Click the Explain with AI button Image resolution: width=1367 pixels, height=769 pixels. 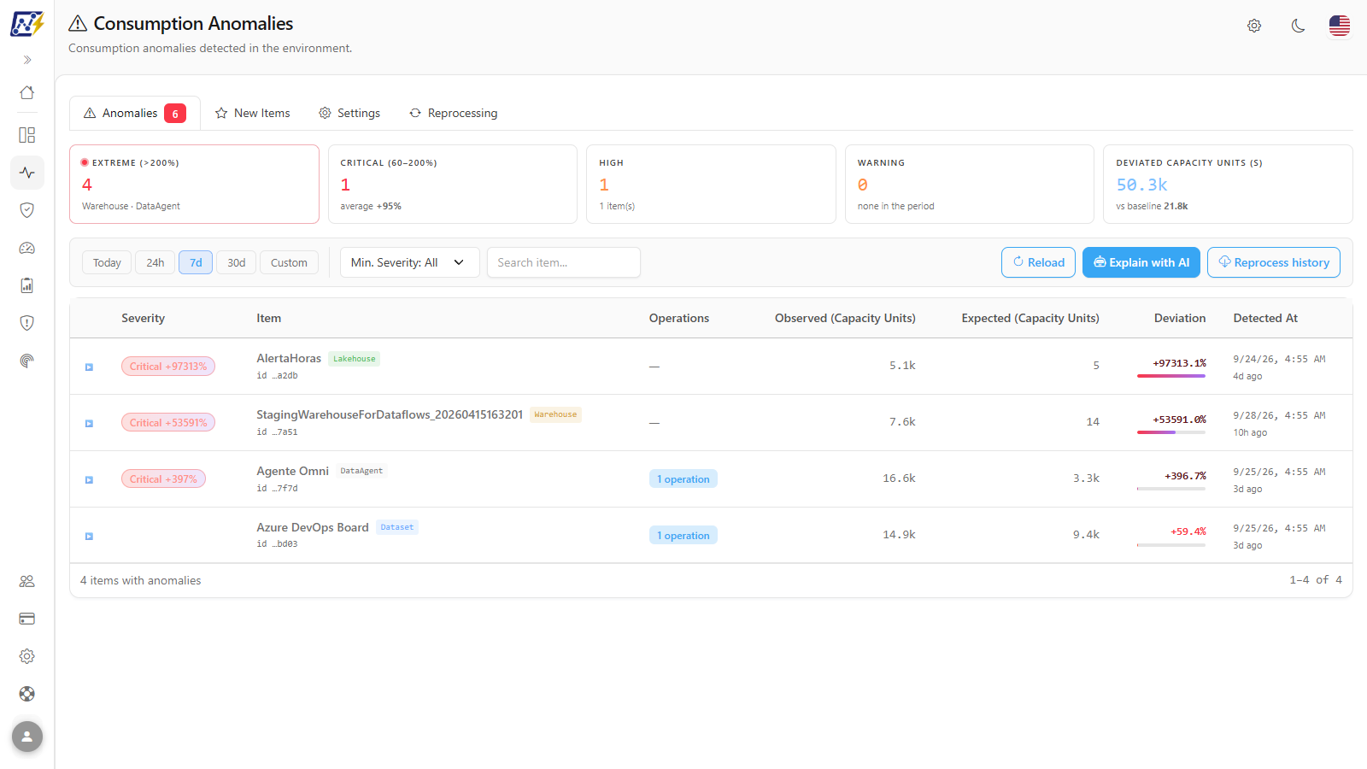(x=1141, y=262)
